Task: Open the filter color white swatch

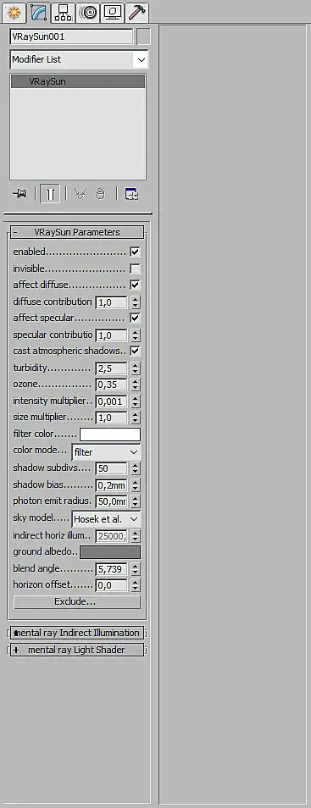Action: (x=110, y=434)
